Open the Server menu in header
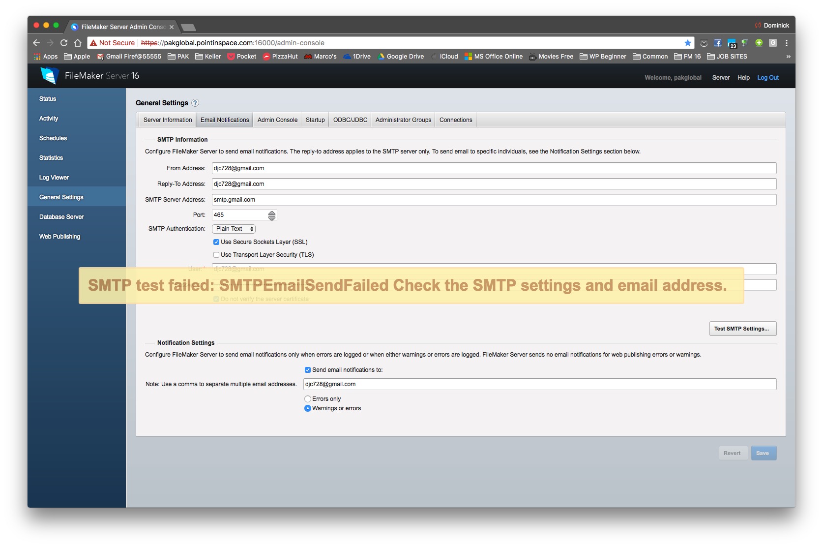823x547 pixels. [x=721, y=78]
